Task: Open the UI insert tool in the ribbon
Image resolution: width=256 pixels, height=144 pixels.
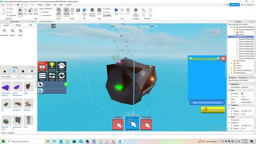Action: click(x=78, y=12)
